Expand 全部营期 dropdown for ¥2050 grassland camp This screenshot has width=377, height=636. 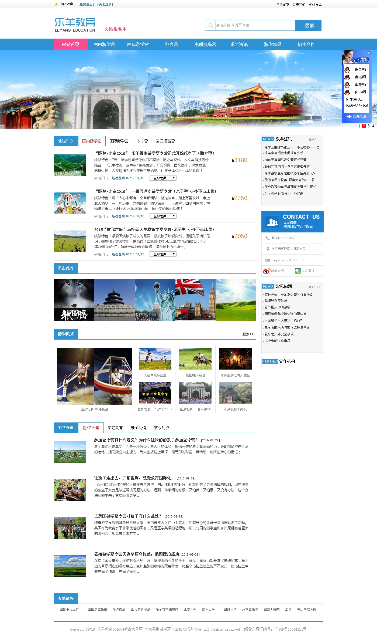point(163,254)
